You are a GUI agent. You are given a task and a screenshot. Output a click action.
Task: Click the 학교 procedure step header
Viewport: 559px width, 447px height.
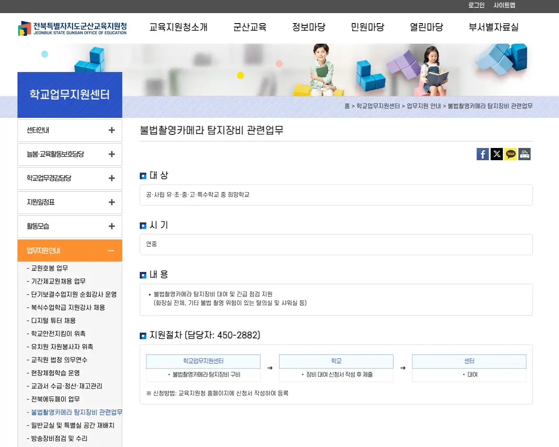(x=336, y=361)
